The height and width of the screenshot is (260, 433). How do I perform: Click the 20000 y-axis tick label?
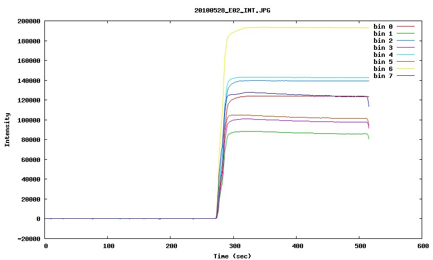coord(31,199)
